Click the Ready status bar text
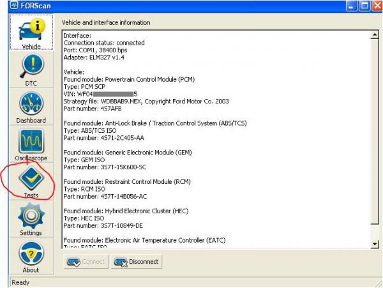 pos(20,282)
